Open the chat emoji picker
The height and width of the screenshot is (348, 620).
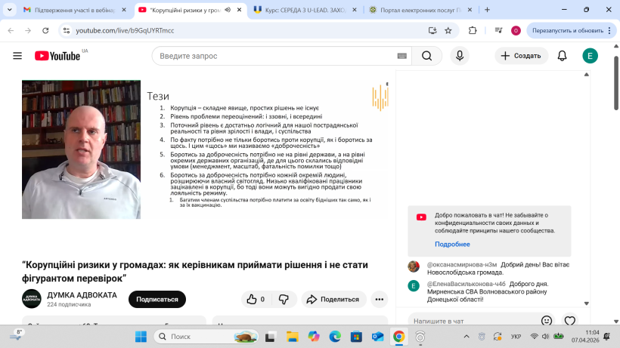547,321
